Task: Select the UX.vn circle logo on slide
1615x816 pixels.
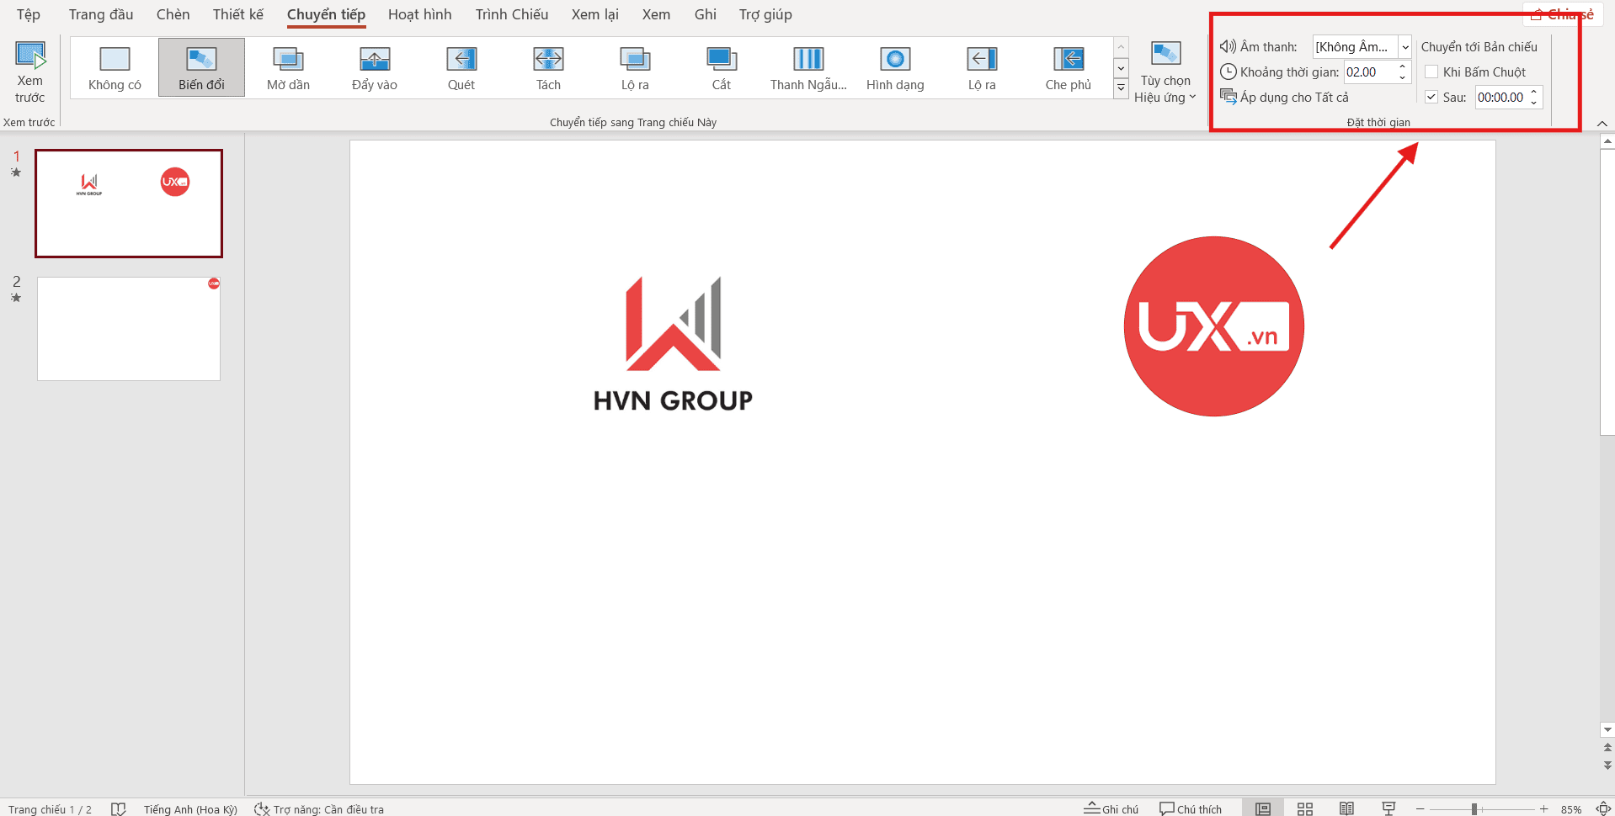Action: pos(1214,326)
